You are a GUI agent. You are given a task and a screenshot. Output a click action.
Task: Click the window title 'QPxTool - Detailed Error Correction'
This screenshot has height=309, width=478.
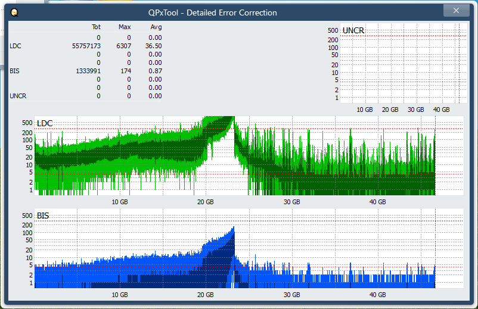tap(213, 13)
